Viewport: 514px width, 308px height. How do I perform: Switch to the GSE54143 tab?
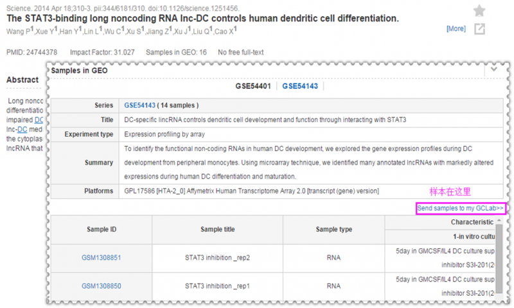coord(299,86)
